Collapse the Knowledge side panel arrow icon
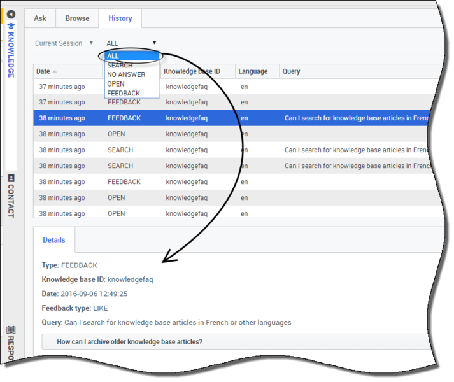The image size is (454, 382). [11, 14]
